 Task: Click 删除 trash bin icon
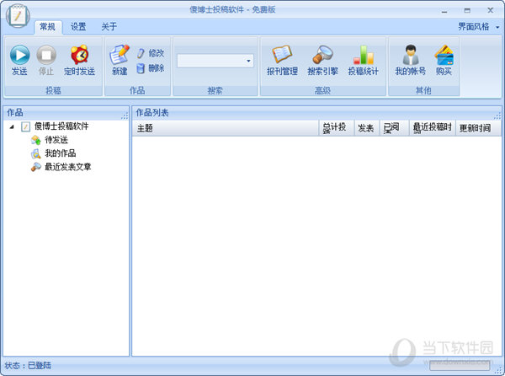[141, 68]
